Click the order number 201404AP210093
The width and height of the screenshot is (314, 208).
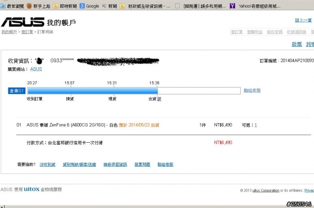[297, 61]
